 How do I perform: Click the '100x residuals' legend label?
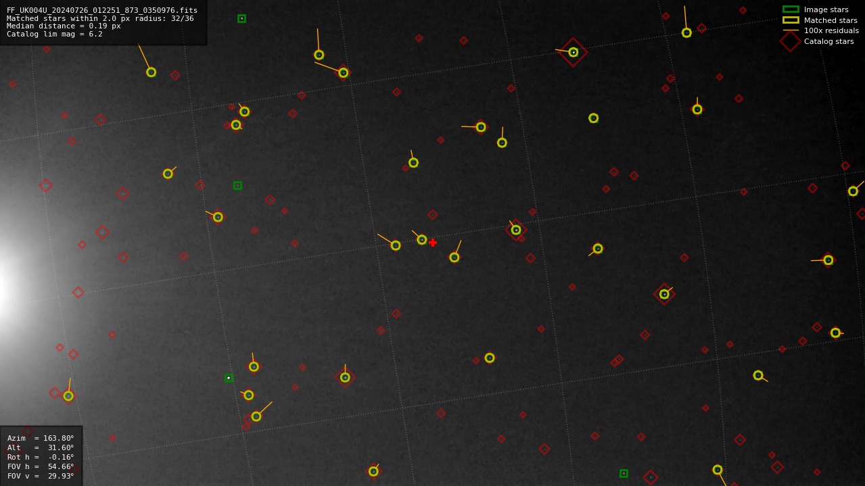[x=831, y=30]
